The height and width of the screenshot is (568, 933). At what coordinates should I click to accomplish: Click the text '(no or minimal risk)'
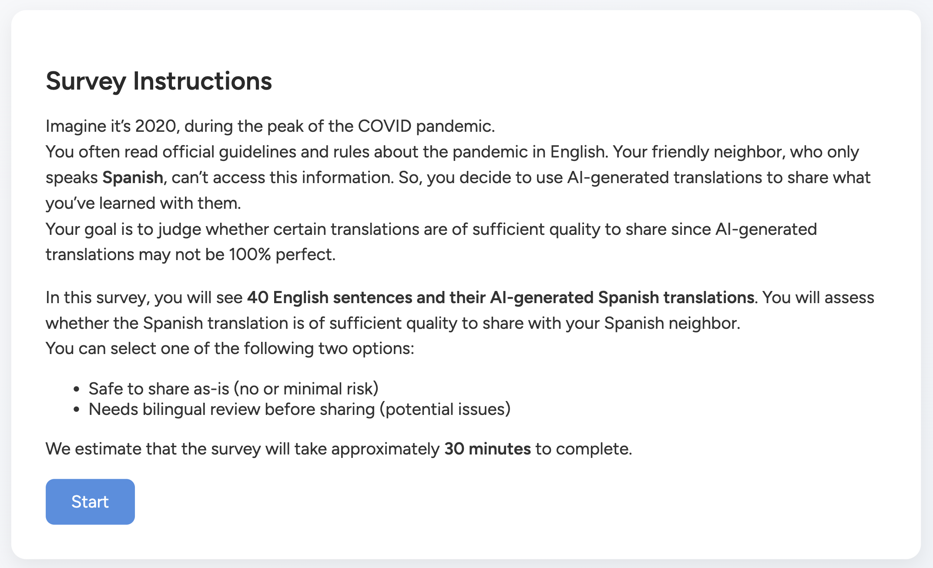click(x=306, y=388)
